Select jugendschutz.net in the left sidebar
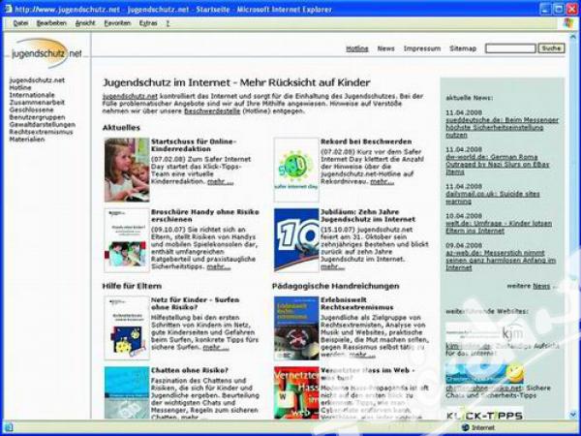 pos(37,80)
